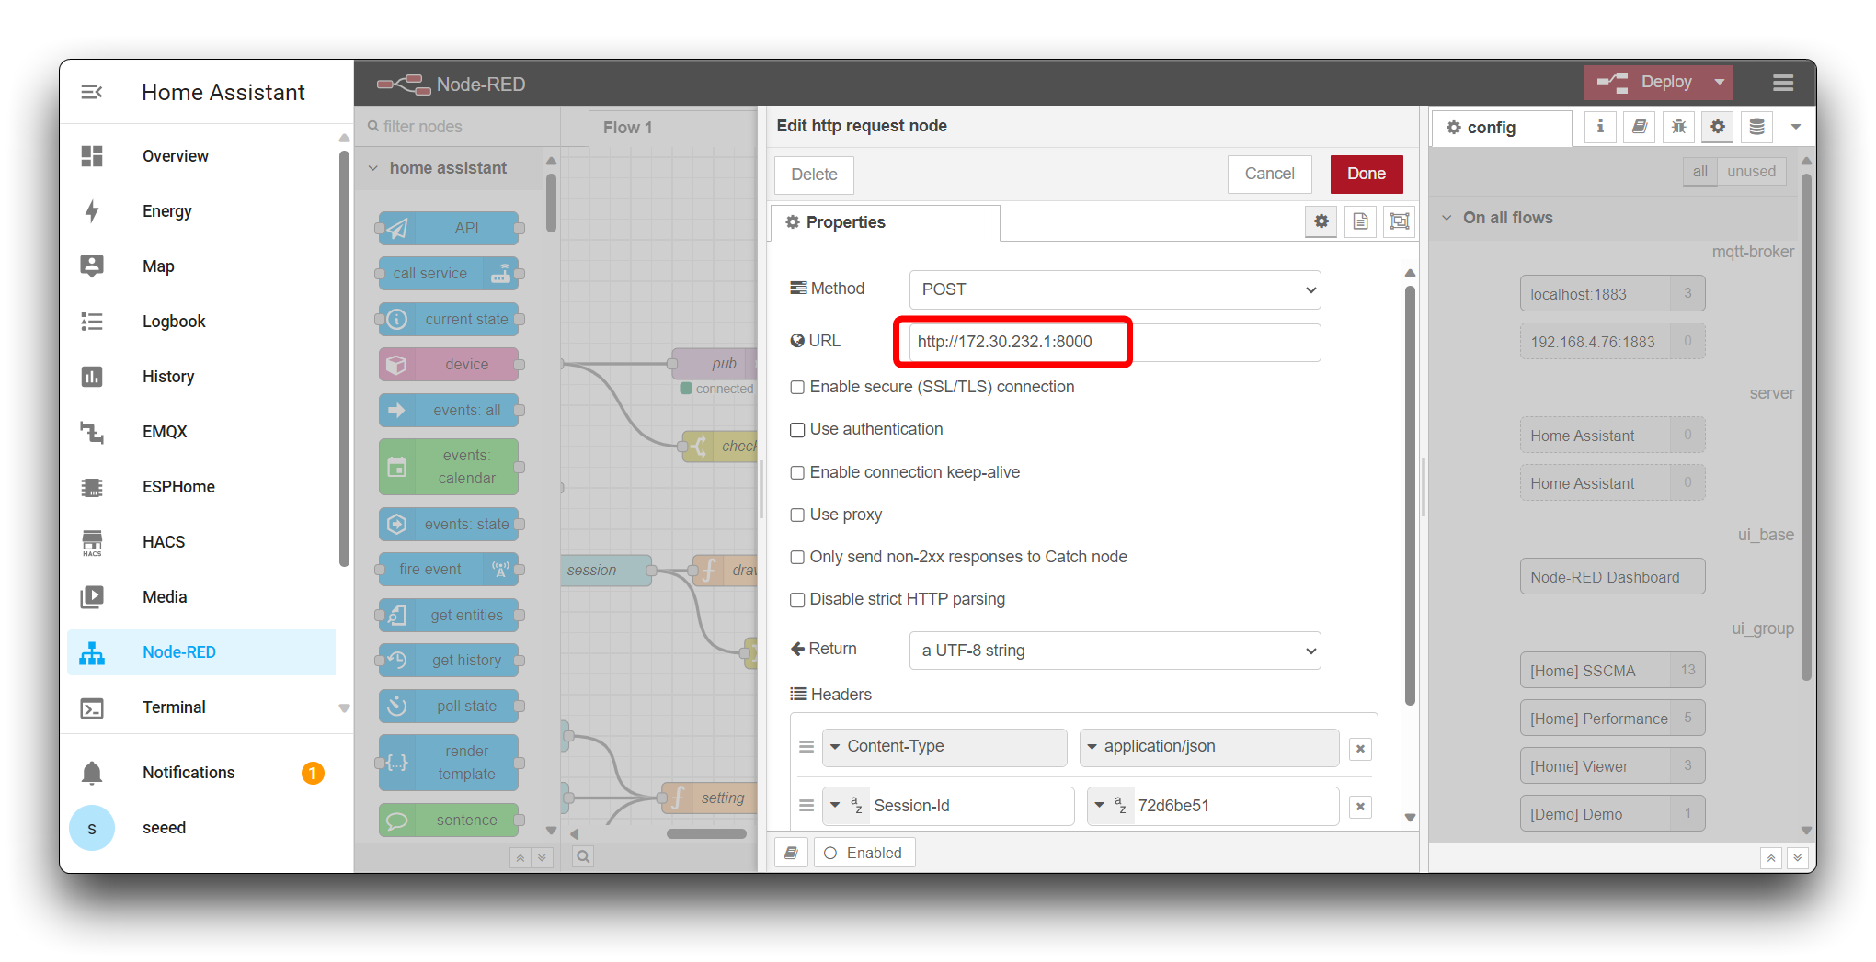Image resolution: width=1876 pixels, height=962 pixels.
Task: Open the Content-Type header name dropdown
Action: [x=944, y=747]
